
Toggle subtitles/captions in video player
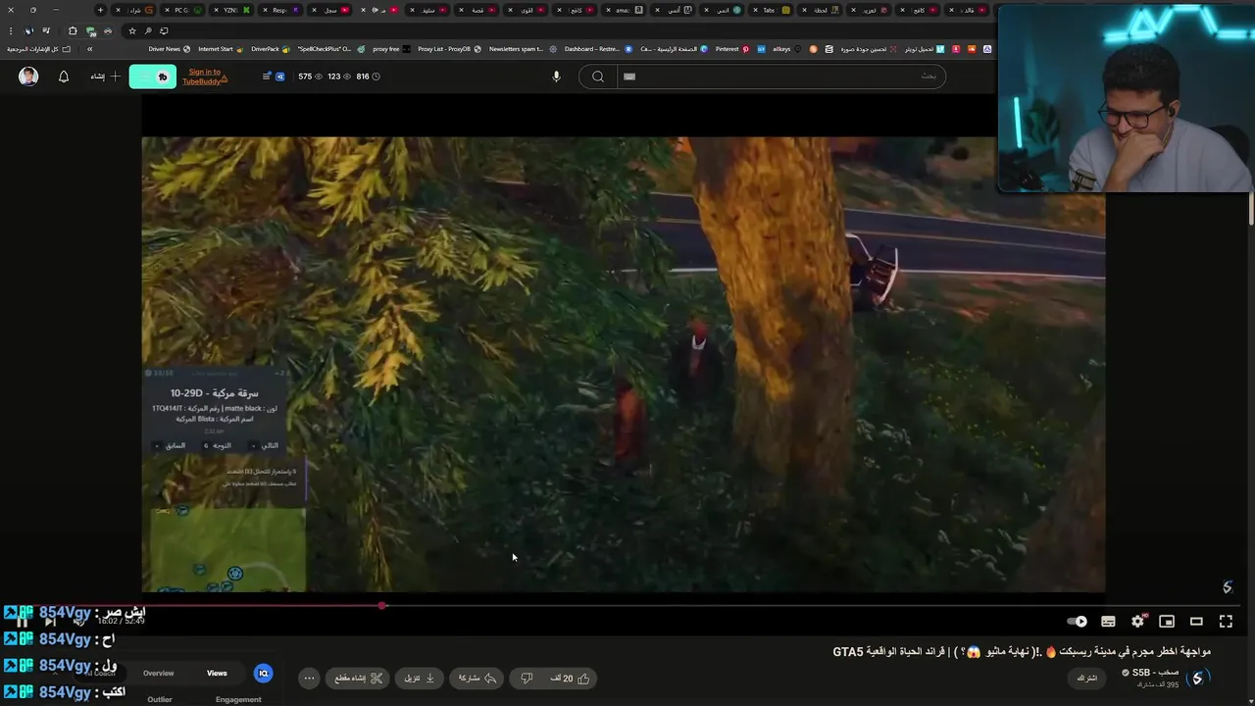coord(1108,622)
